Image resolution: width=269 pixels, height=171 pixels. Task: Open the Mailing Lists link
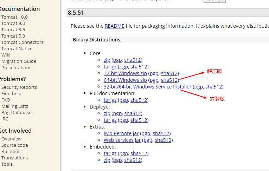14,106
